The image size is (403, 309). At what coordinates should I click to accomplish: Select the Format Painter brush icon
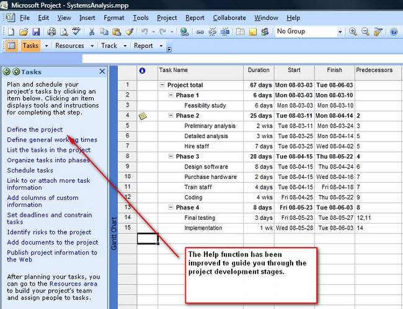[x=130, y=32]
